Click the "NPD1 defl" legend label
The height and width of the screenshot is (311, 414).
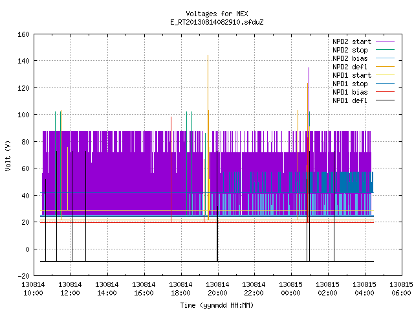pyautogui.click(x=350, y=101)
